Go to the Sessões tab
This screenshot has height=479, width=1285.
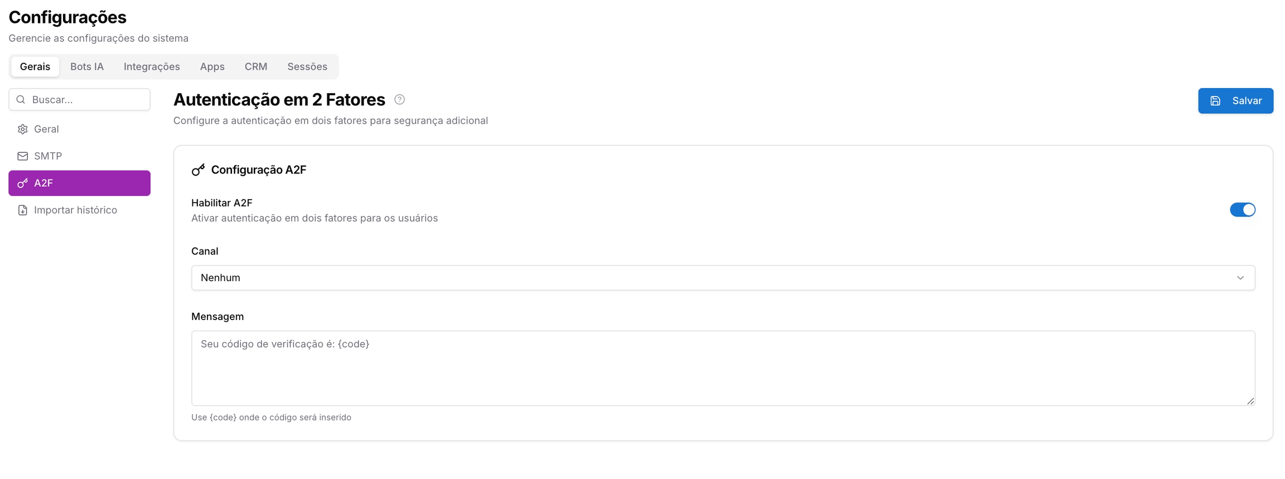[x=307, y=66]
